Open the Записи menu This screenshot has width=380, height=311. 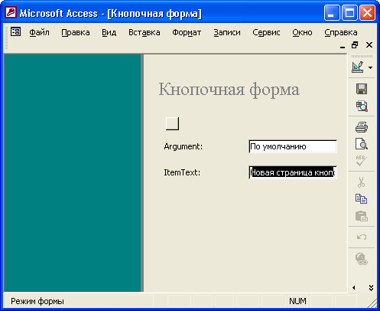click(x=227, y=32)
